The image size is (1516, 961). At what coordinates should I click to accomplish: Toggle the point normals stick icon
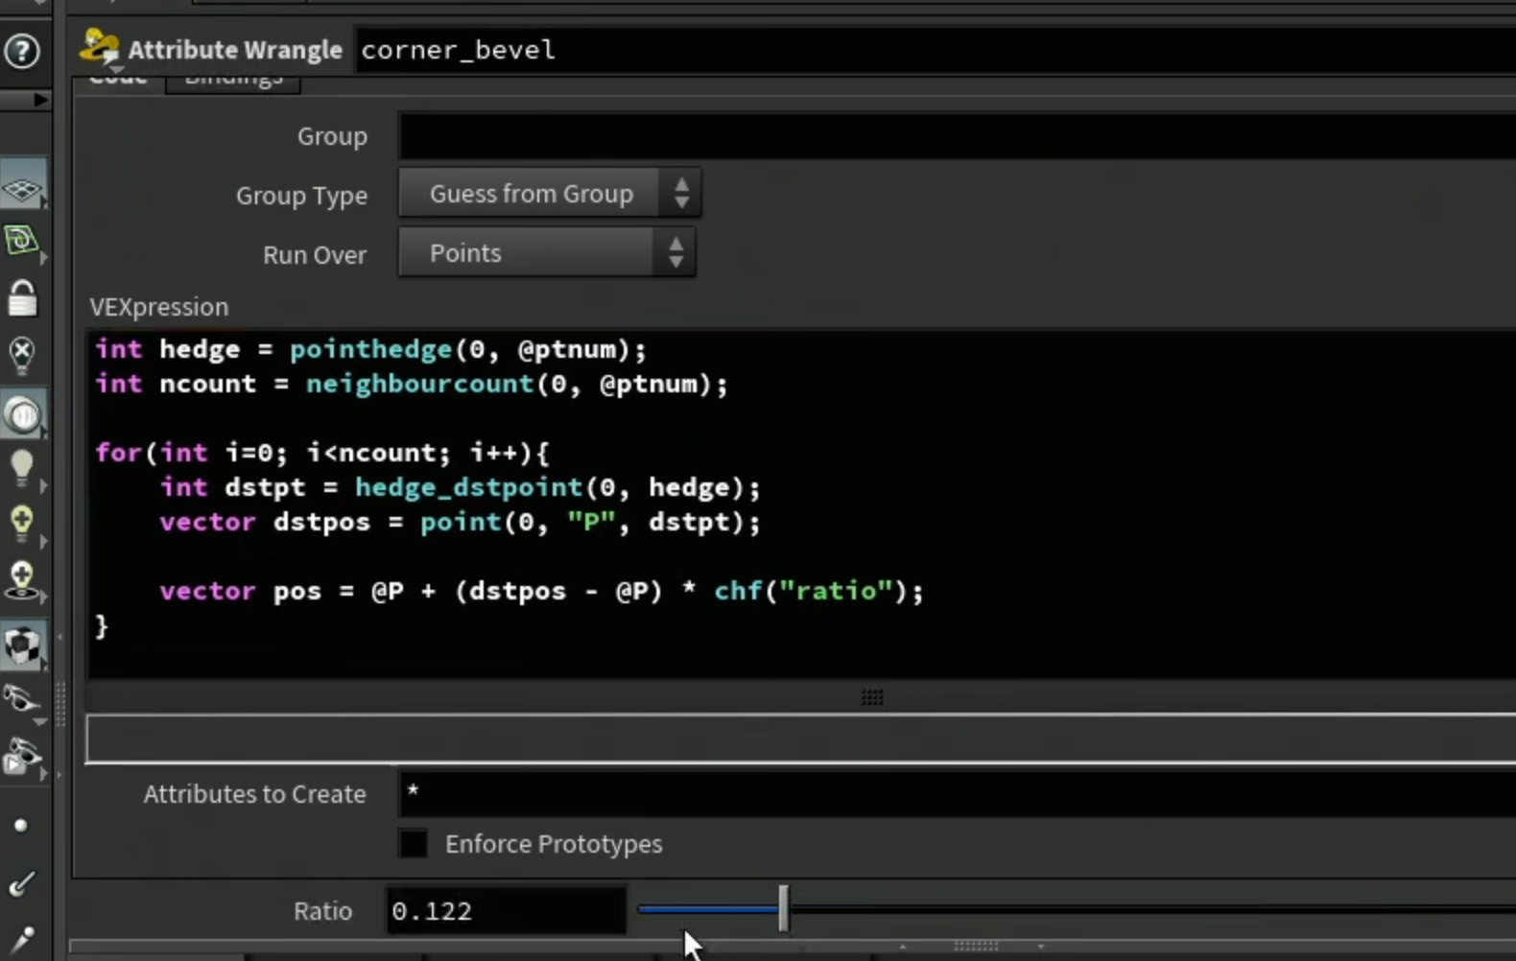pos(21,883)
